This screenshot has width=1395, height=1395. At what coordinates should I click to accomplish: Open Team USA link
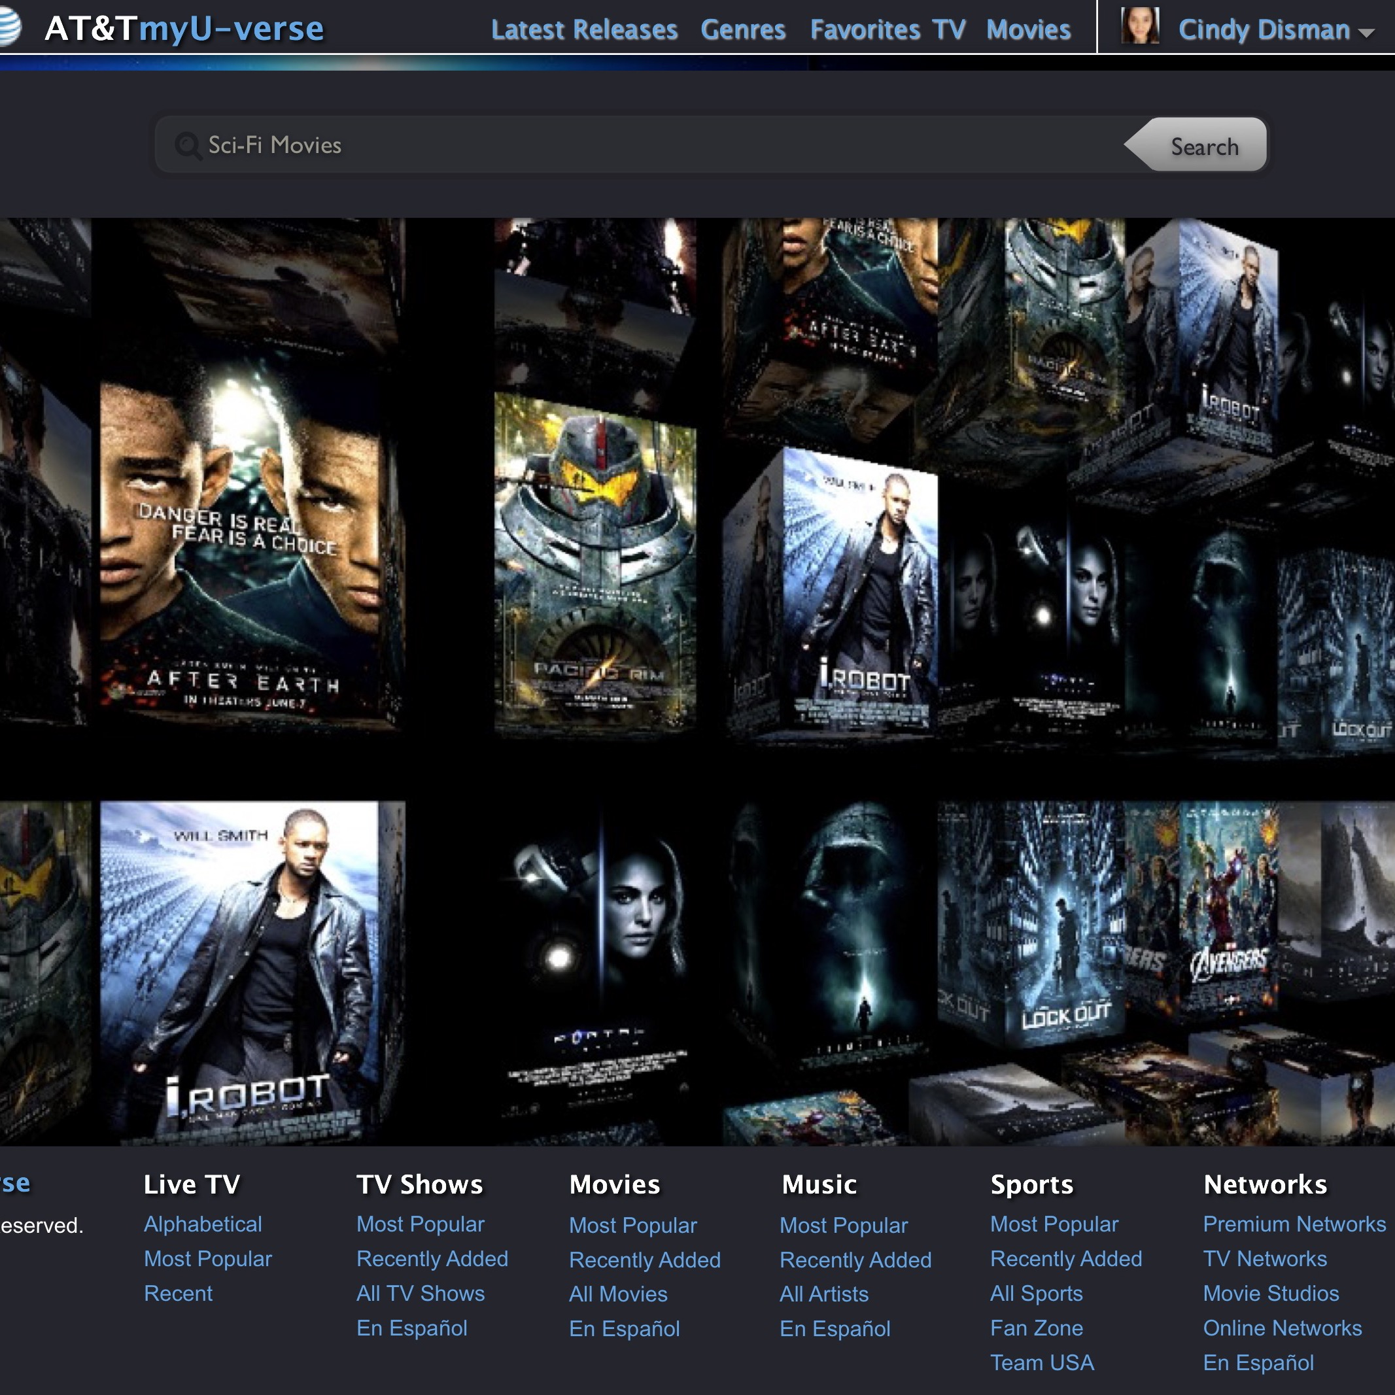point(1042,1362)
